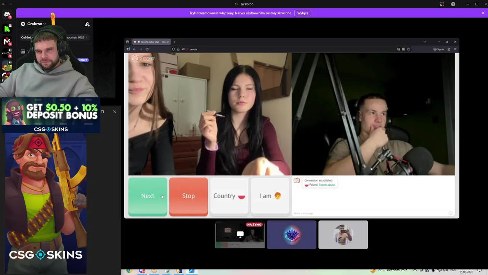488x275 pixels.
Task: Close the overlay with X beside banner
Action: [114, 112]
